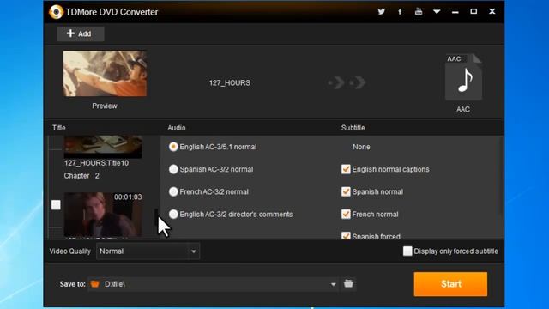Enable Display only forced subtitle
Image resolution: width=549 pixels, height=309 pixels.
tap(407, 251)
